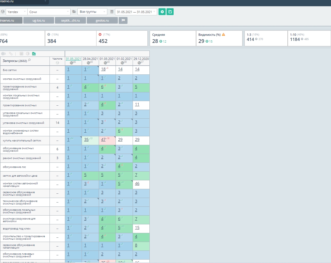Expand the project selector arrow in top bar
The image size is (331, 263).
click(x=45, y=1)
